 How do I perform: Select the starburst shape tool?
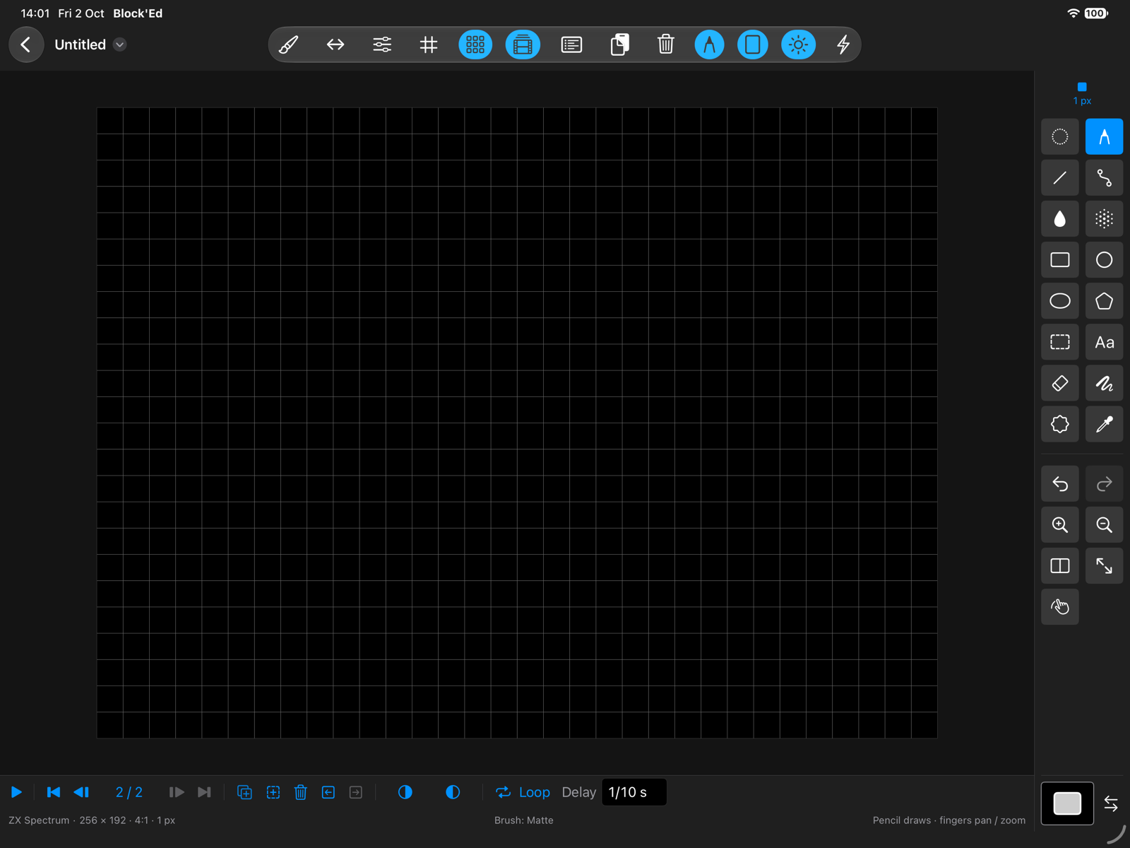pos(1060,425)
